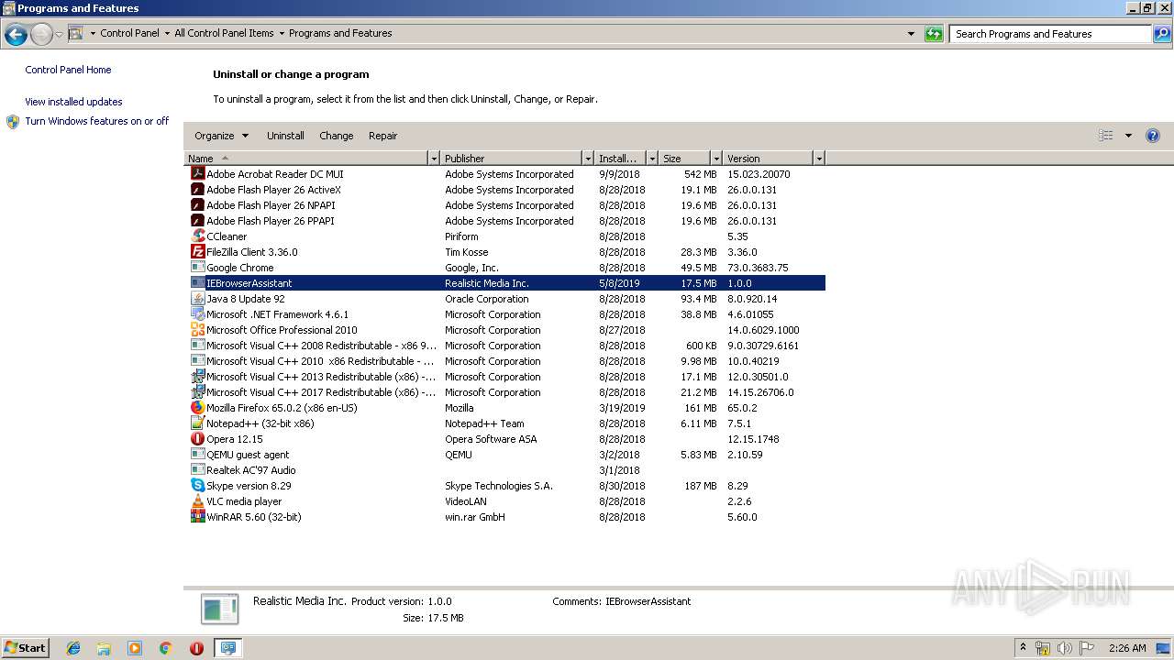Click the VLC media player cone icon
The width and height of the screenshot is (1174, 660).
coord(197,501)
